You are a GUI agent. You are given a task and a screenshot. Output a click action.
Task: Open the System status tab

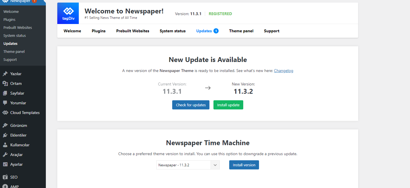coord(172,31)
